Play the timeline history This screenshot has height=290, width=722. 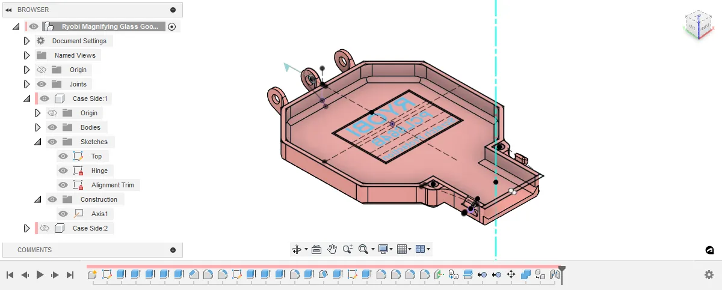click(40, 275)
